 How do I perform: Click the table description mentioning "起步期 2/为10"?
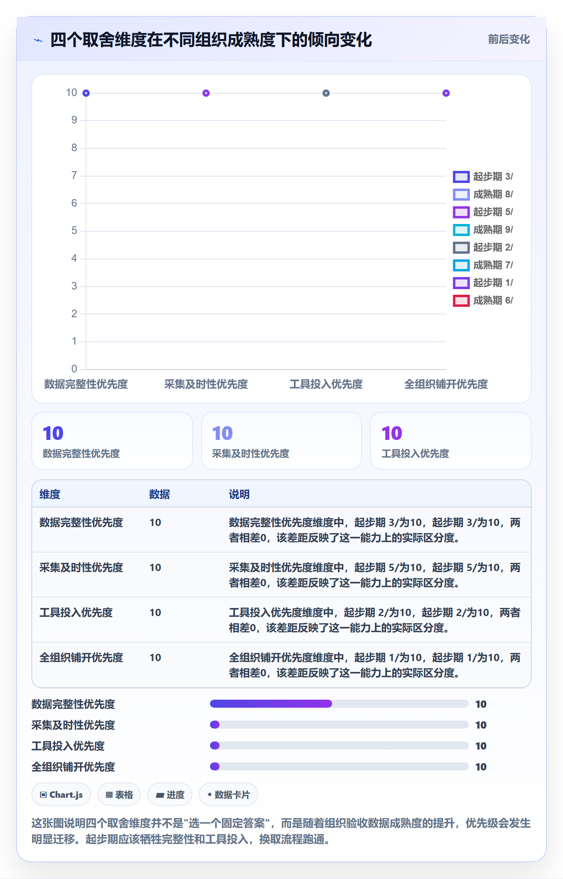click(x=375, y=620)
